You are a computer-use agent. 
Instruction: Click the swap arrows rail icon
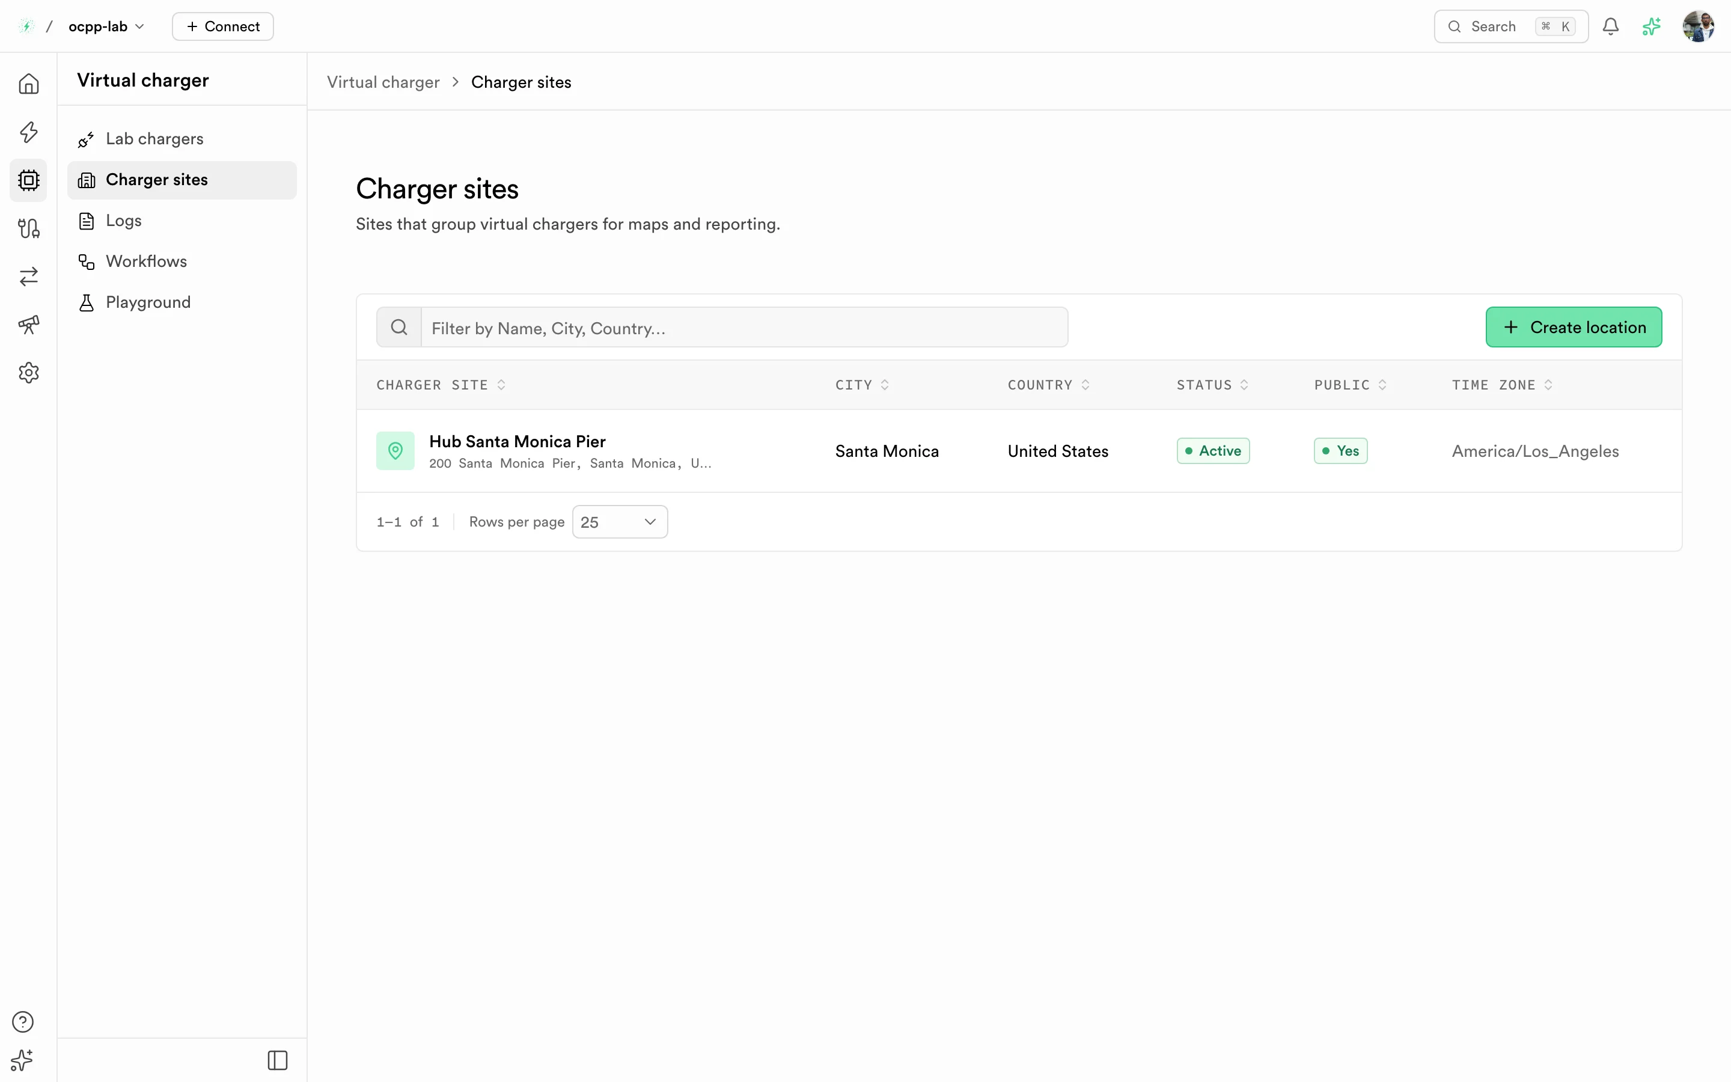[29, 277]
